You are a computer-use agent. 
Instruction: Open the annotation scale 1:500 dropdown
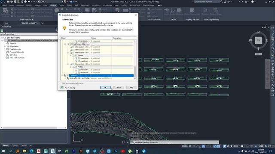click(237, 146)
